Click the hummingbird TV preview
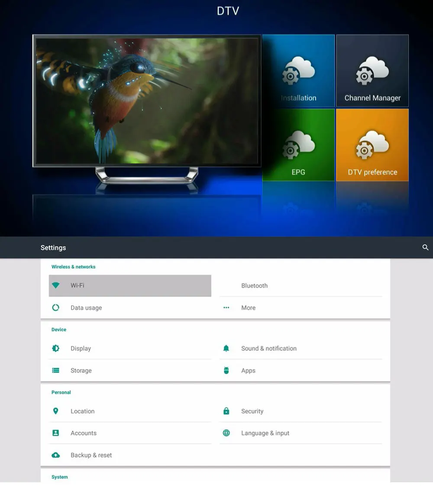433x487 pixels. click(x=147, y=101)
